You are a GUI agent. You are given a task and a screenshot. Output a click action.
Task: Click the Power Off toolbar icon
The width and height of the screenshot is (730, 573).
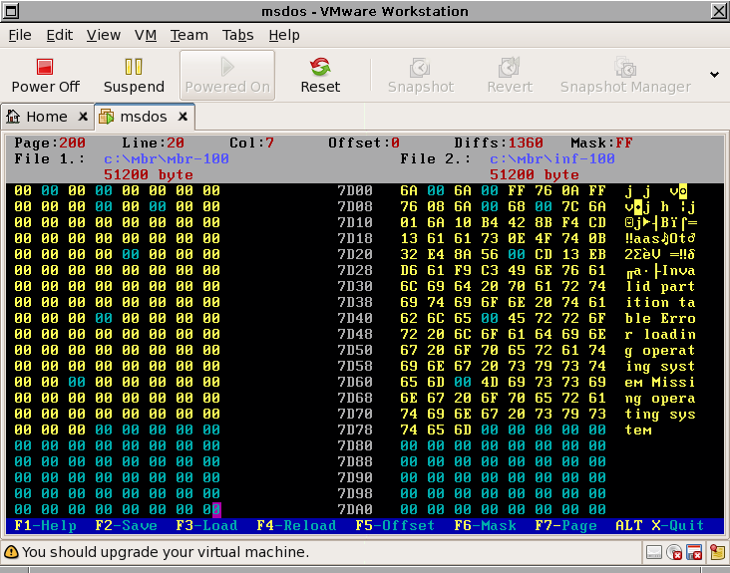click(45, 67)
